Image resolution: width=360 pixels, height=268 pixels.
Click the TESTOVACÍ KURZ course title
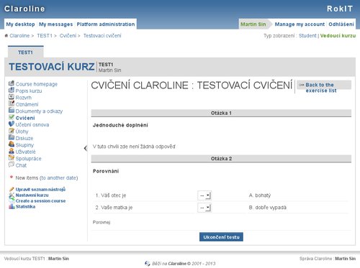point(52,67)
